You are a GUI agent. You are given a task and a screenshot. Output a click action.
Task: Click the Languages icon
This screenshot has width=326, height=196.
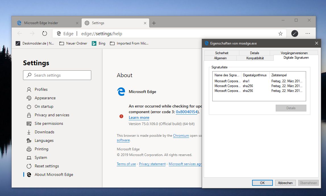coord(29,141)
